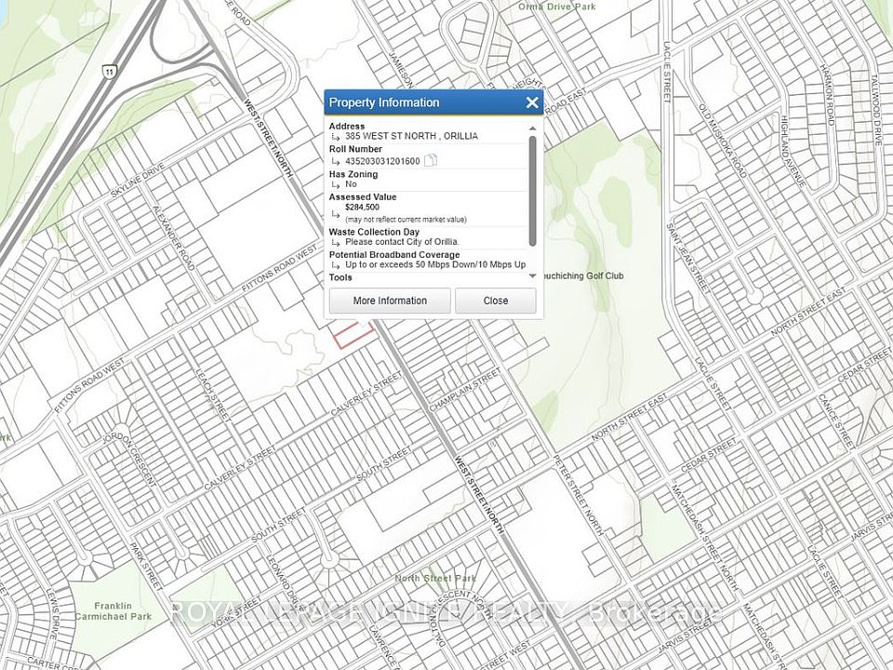
Task: Click the scroll-down arrow beside Tools
Action: click(533, 276)
